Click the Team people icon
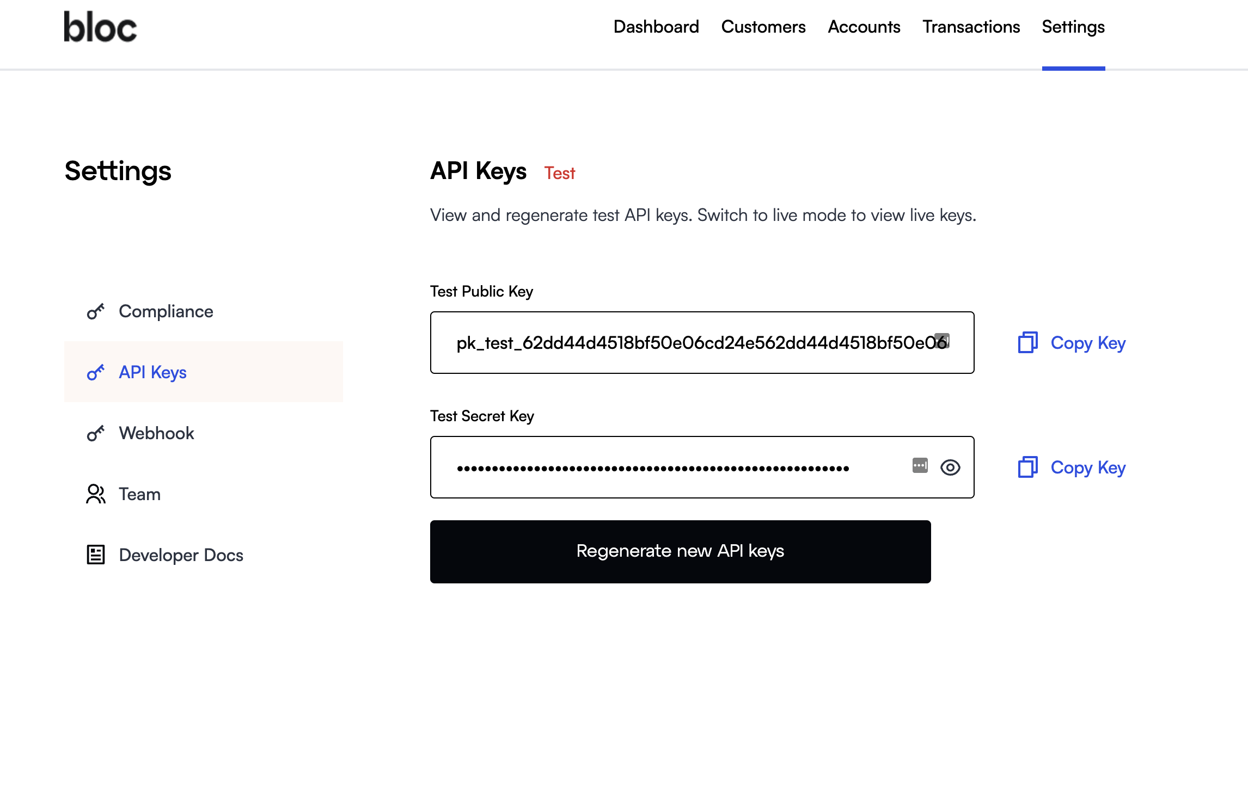 [96, 494]
